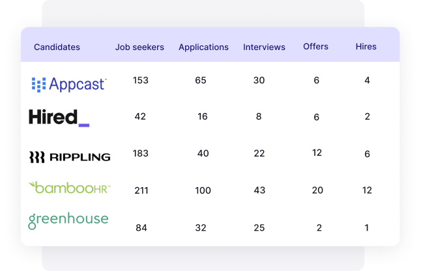Image resolution: width=421 pixels, height=271 pixels.
Task: Click the Greenhouse logo
Action: [68, 220]
